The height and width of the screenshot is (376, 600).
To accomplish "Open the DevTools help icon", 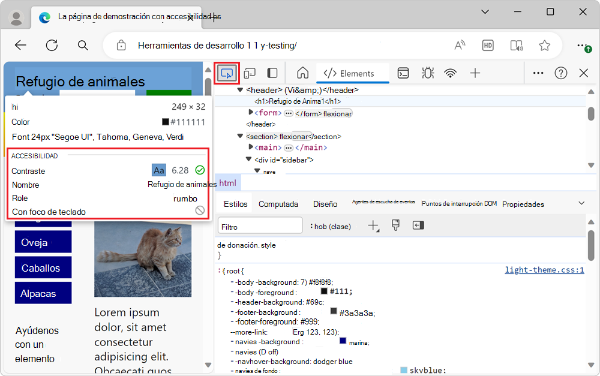I will (x=561, y=73).
